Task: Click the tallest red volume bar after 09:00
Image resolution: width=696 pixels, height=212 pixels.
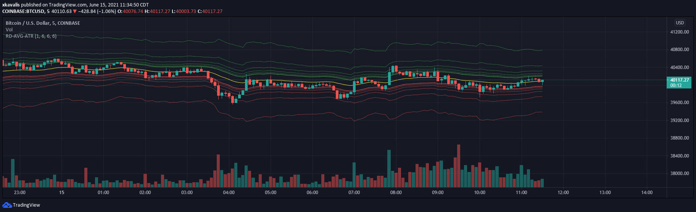Action: pyautogui.click(x=459, y=166)
